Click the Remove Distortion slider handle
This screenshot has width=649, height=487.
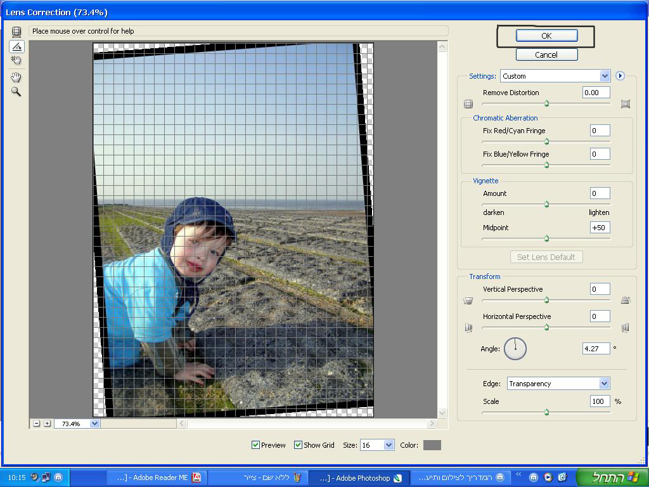(x=546, y=103)
